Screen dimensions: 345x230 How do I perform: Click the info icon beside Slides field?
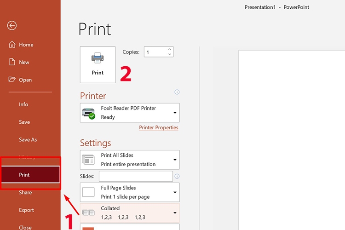pyautogui.click(x=177, y=176)
